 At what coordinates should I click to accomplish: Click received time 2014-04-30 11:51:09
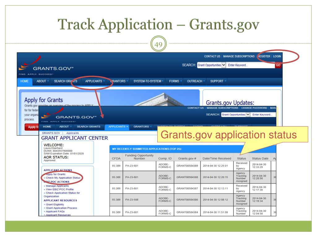215,212
